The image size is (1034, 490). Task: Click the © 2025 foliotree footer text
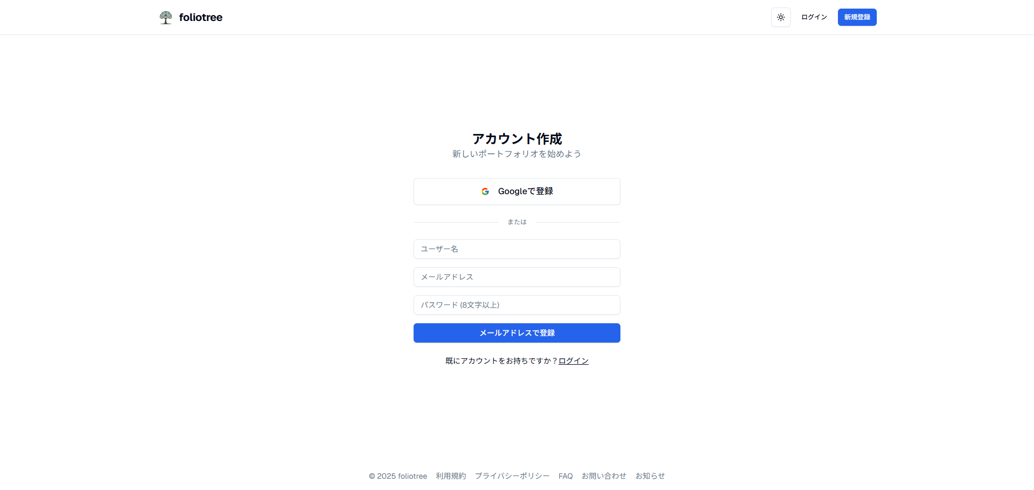click(398, 476)
